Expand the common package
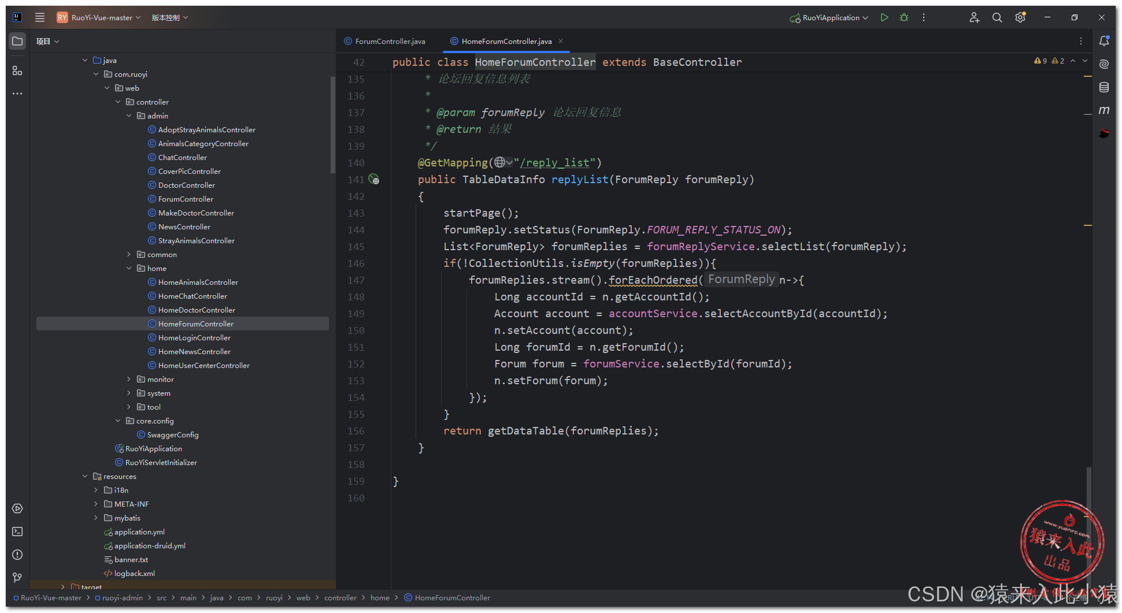 pos(129,254)
